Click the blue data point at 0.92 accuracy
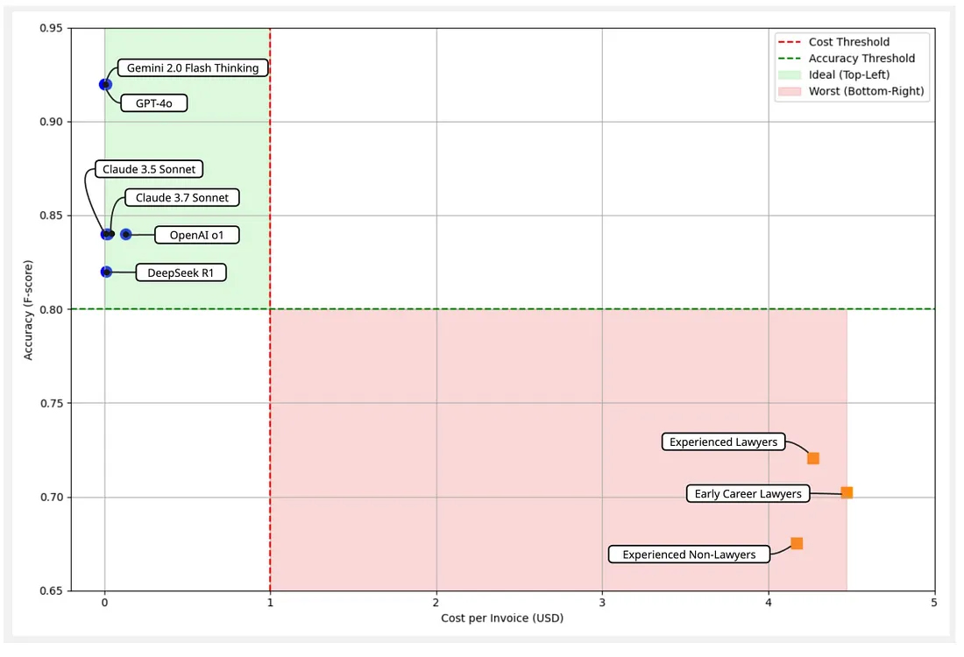 click(x=105, y=85)
